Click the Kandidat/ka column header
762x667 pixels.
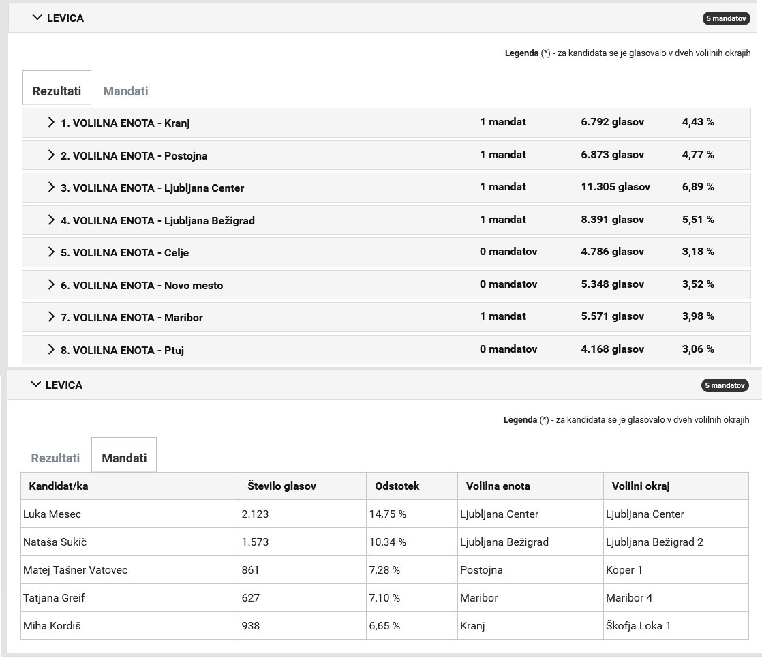(x=129, y=486)
